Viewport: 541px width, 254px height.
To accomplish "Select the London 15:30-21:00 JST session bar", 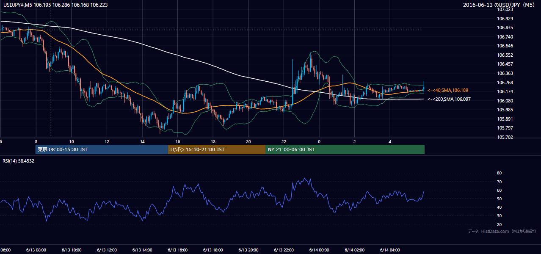I will (x=216, y=149).
